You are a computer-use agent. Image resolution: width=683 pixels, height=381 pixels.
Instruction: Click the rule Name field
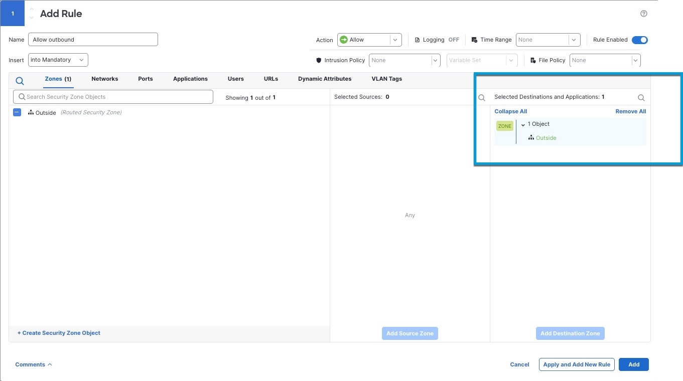(93, 39)
